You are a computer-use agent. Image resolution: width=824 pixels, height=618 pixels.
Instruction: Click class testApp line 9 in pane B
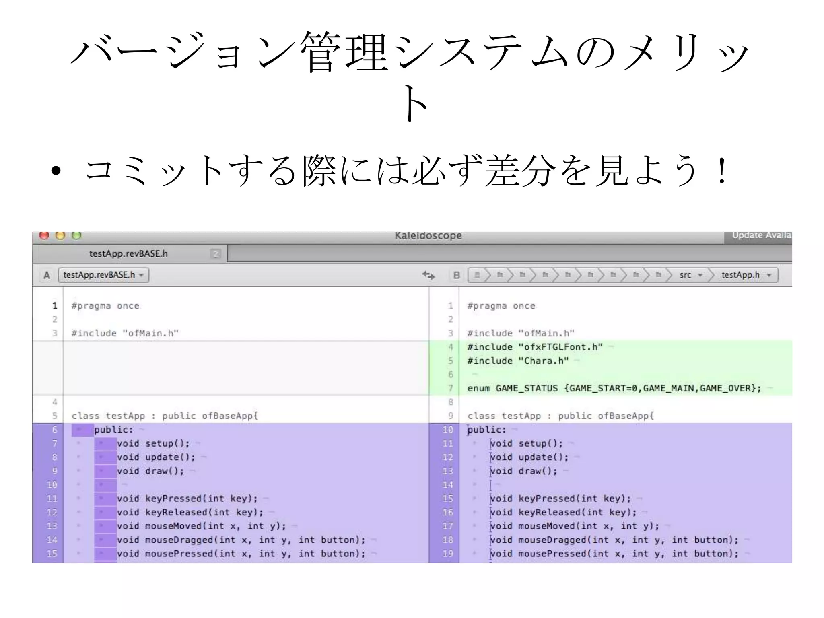tap(561, 416)
